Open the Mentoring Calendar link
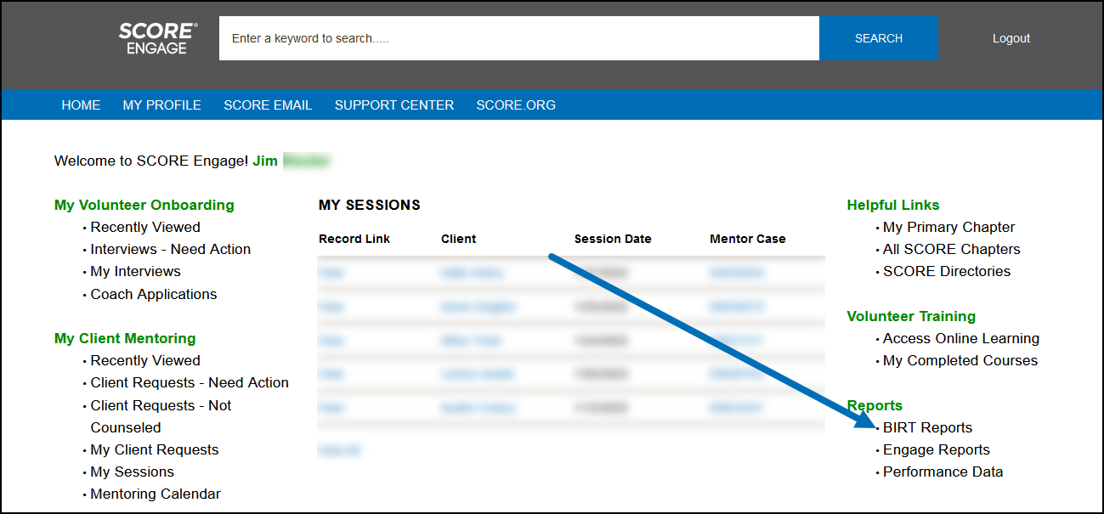The height and width of the screenshot is (514, 1104). [x=156, y=494]
